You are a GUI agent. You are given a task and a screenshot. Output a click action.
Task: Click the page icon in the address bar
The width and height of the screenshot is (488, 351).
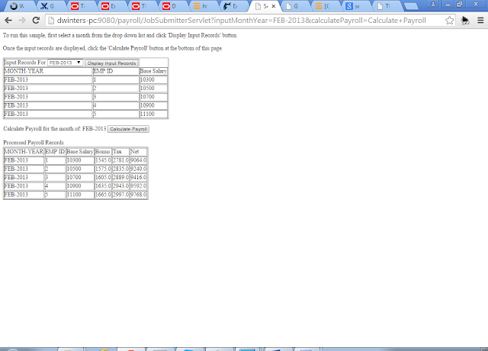pyautogui.click(x=51, y=21)
